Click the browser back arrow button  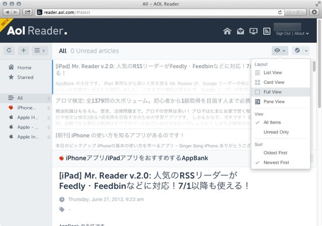click(x=8, y=13)
